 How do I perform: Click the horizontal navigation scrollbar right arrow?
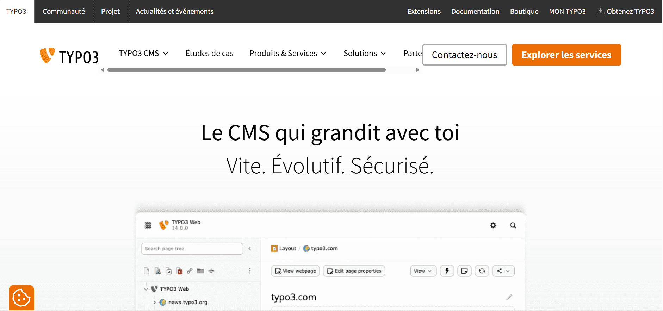click(417, 70)
